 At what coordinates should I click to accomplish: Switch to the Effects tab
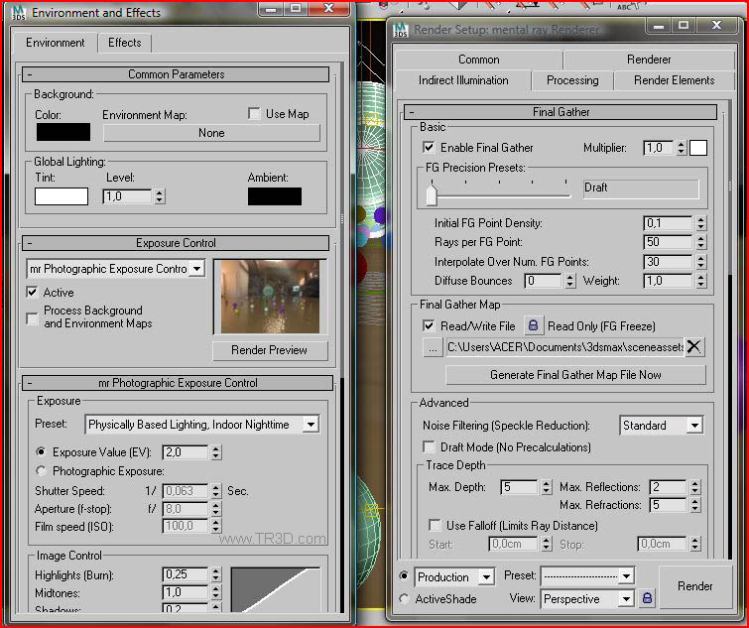(x=125, y=43)
